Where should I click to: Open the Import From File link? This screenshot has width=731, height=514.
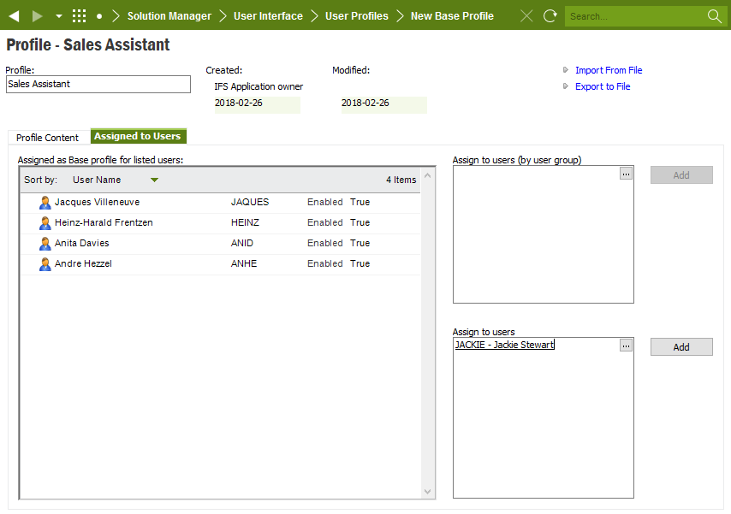pyautogui.click(x=608, y=70)
